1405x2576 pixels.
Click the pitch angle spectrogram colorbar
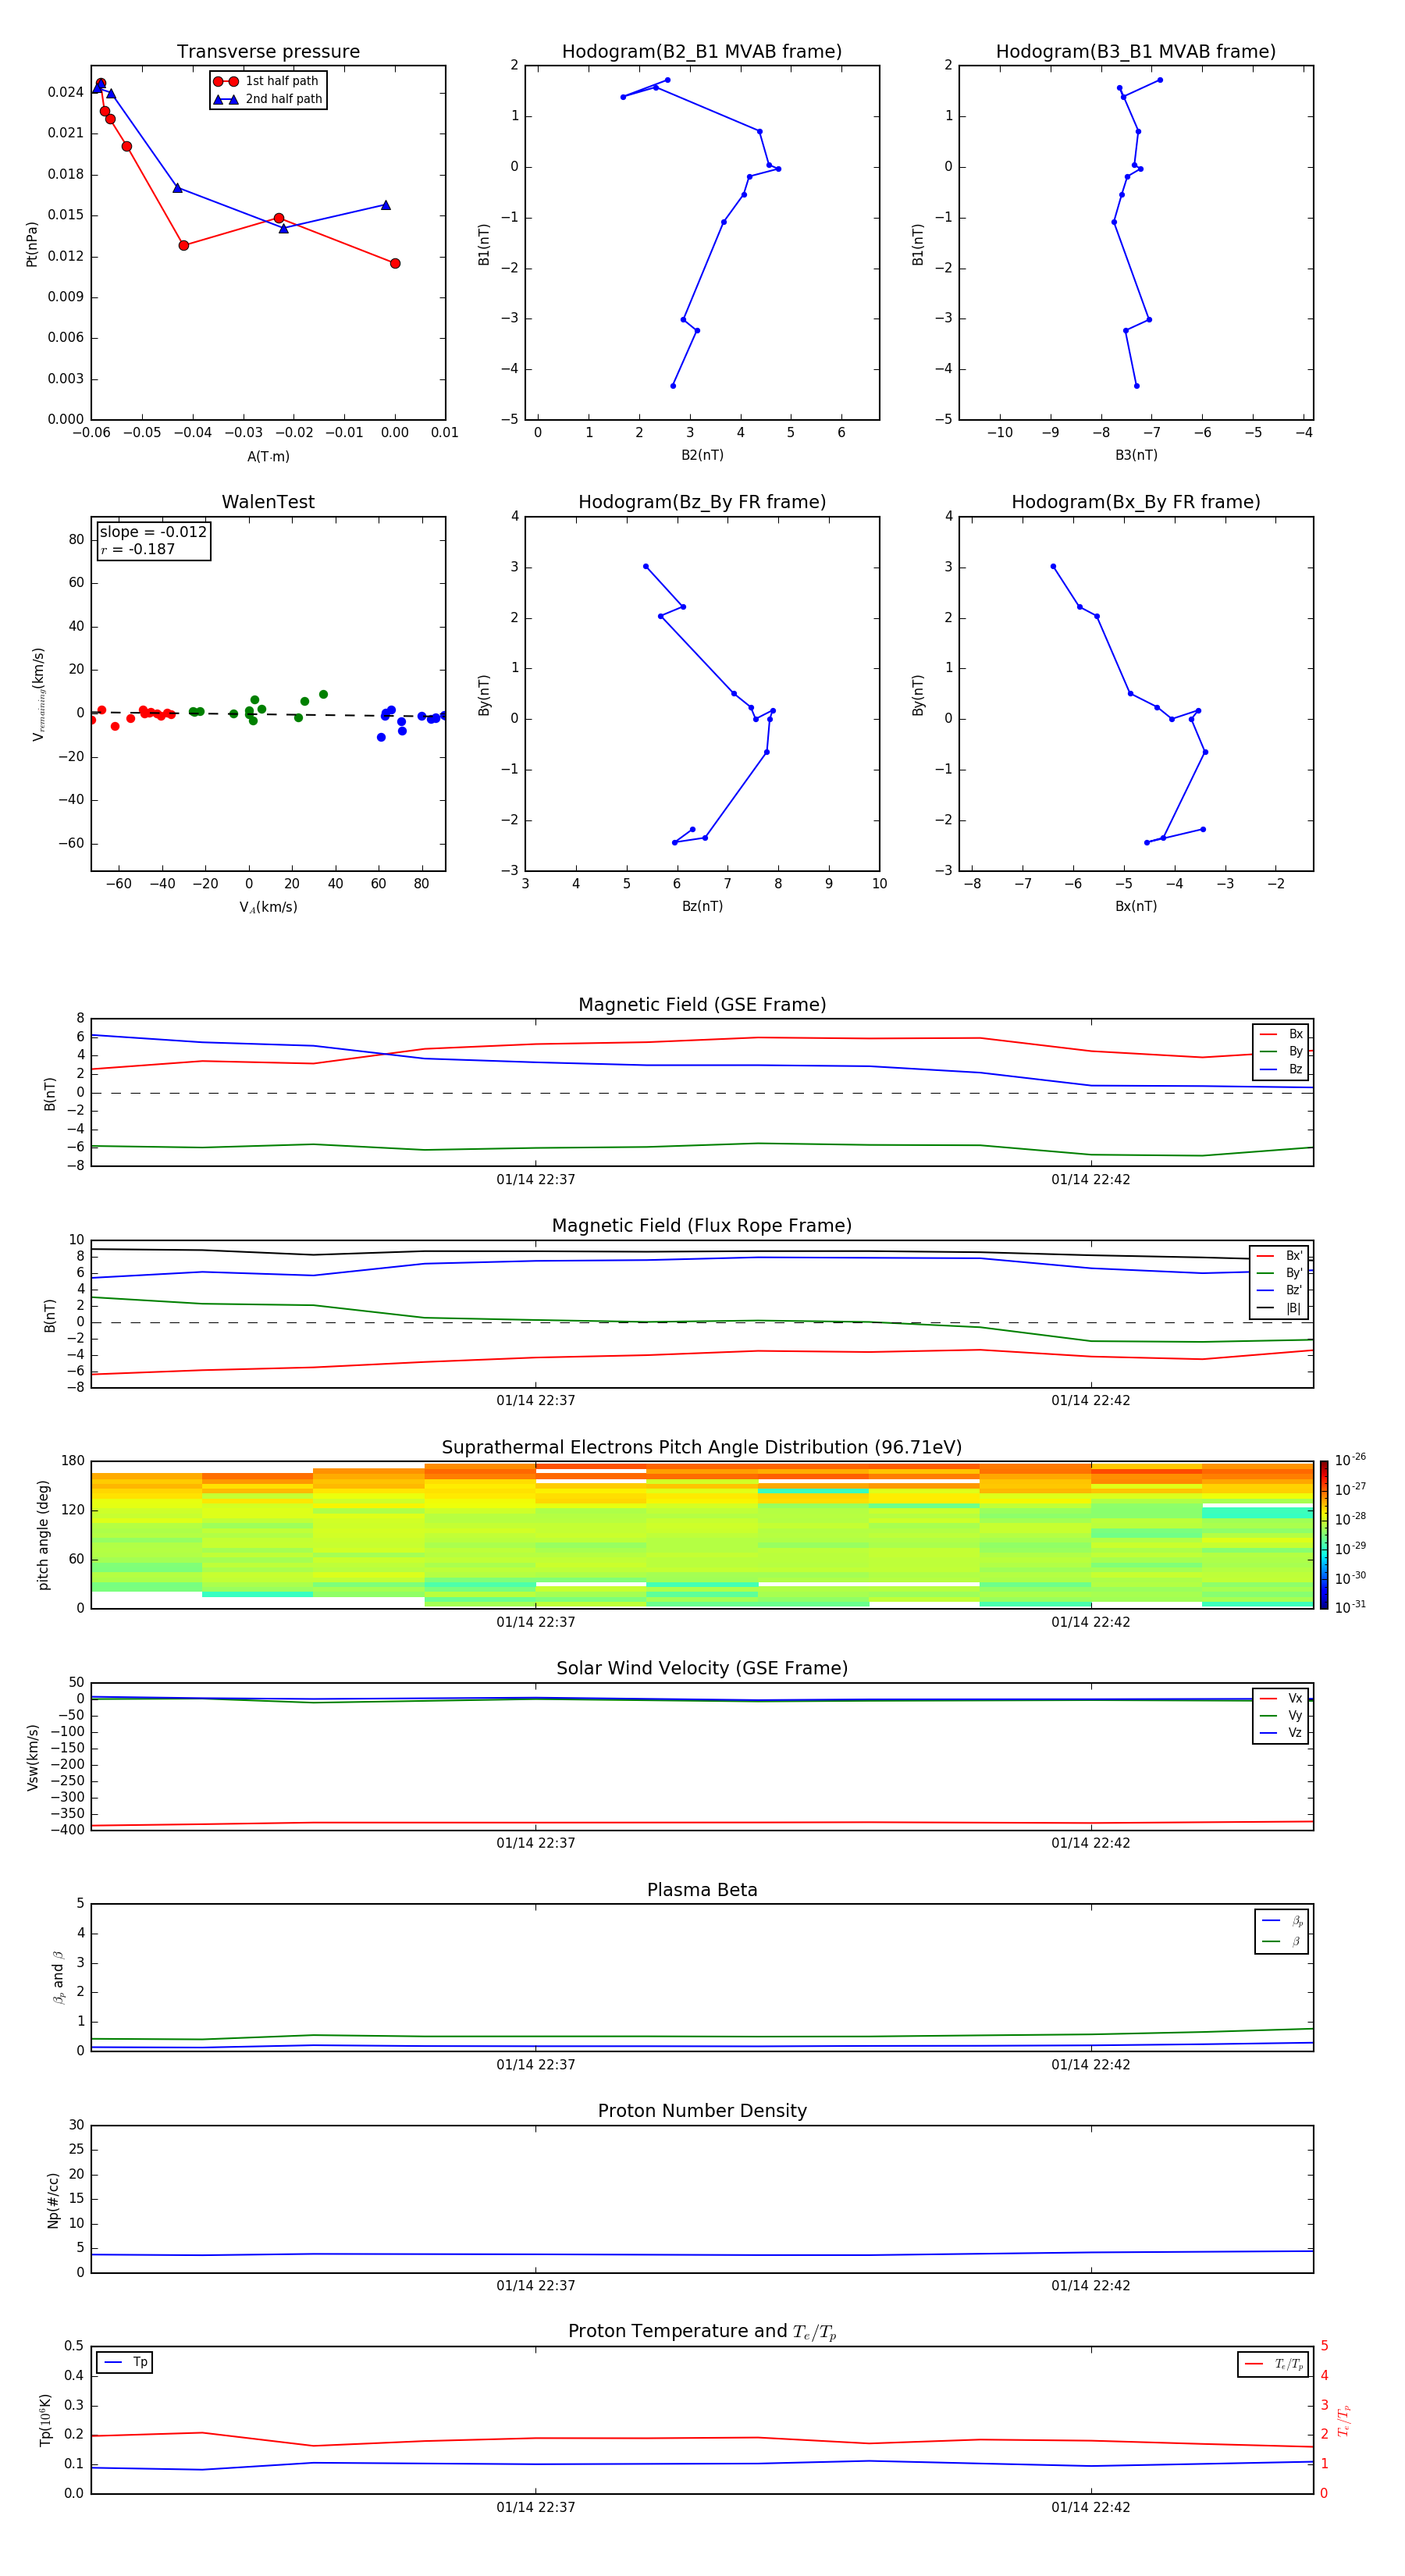tap(1324, 1535)
